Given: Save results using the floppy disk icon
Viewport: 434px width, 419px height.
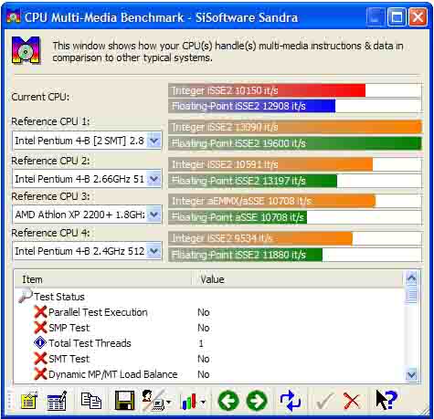Looking at the screenshot, I should pyautogui.click(x=124, y=400).
